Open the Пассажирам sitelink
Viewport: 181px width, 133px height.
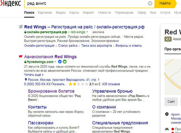click(41, 123)
